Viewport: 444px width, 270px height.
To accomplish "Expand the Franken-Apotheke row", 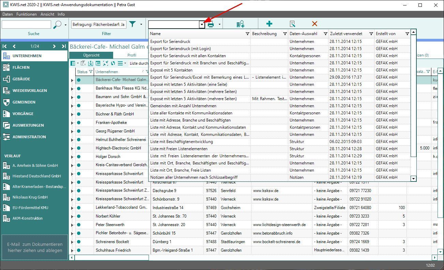I will (72, 123).
